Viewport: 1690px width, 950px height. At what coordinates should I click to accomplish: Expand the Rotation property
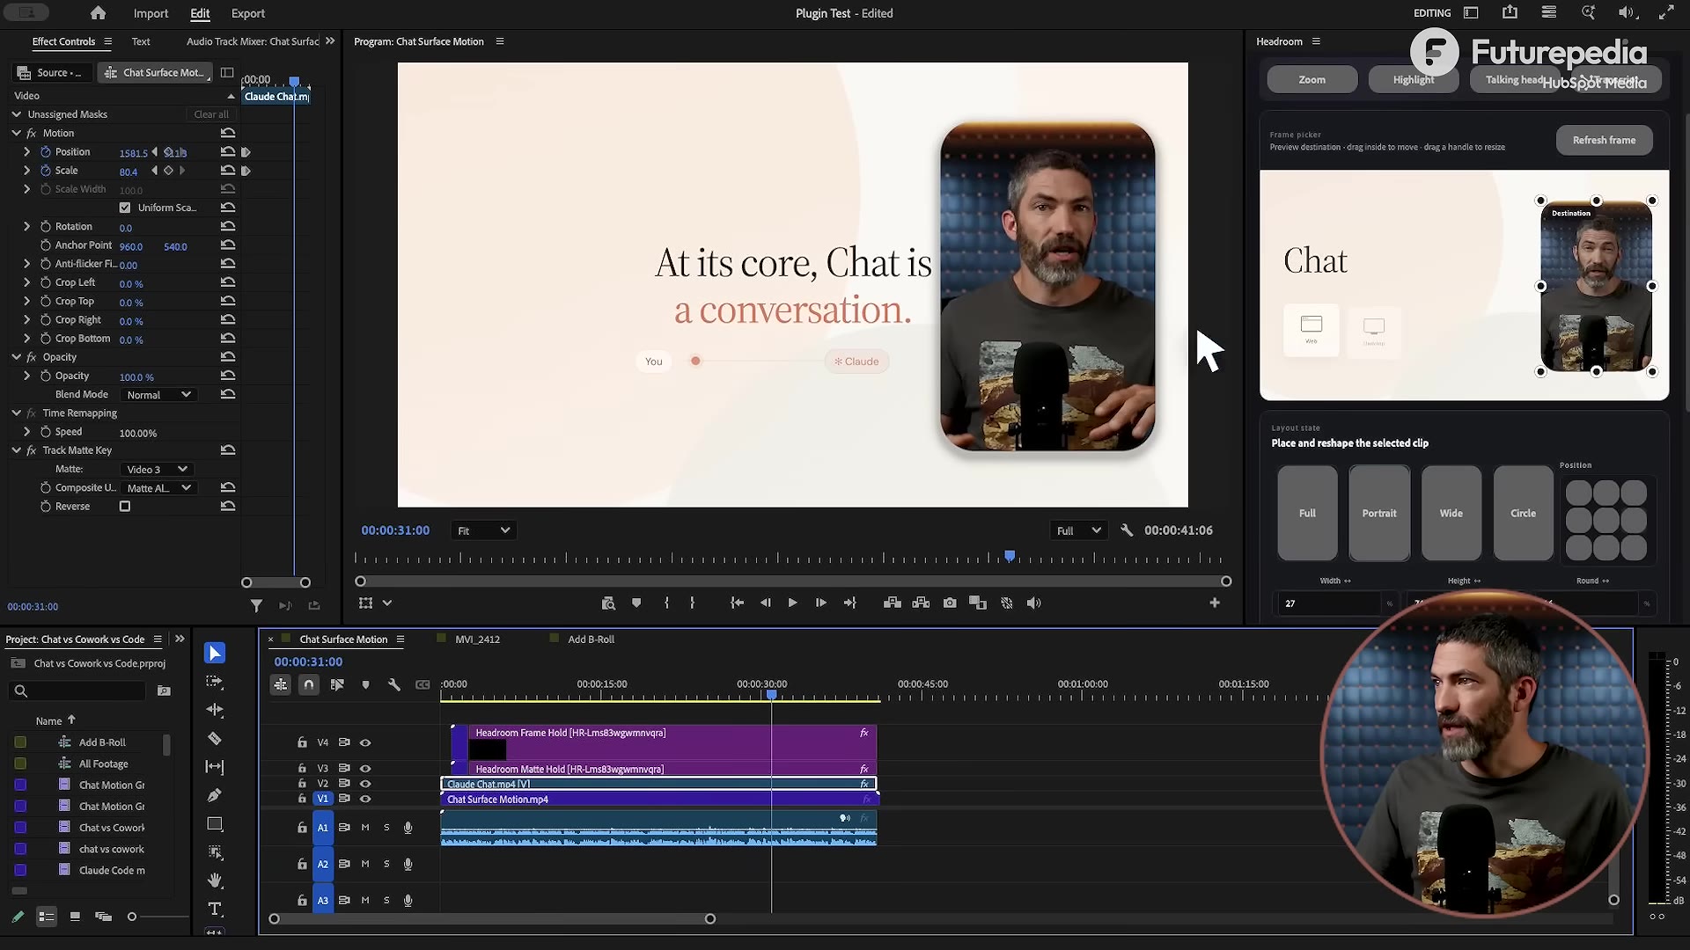coord(26,226)
